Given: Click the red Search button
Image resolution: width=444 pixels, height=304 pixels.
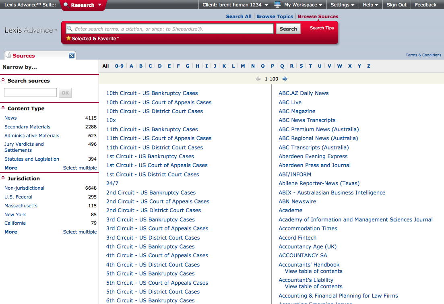Looking at the screenshot, I should tap(288, 29).
